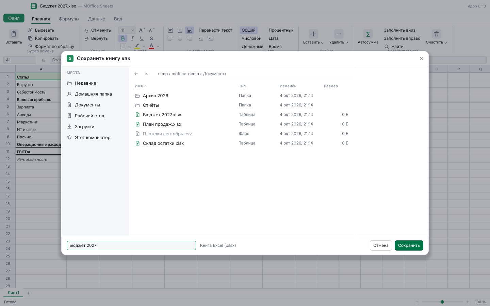Open Загрузки in places sidebar
Screen dimensions: 490x306
pyautogui.click(x=95, y=127)
